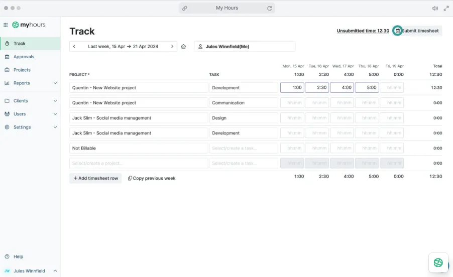The height and width of the screenshot is (277, 453).
Task: Reload the My Hours page
Action: 269,8
